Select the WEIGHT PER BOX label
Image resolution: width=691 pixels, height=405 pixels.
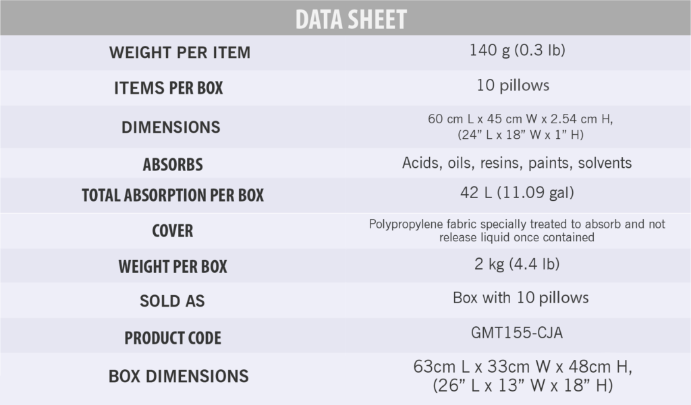[x=173, y=267]
